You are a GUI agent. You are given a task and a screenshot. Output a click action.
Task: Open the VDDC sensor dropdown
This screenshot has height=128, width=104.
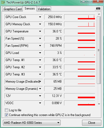(40, 103)
